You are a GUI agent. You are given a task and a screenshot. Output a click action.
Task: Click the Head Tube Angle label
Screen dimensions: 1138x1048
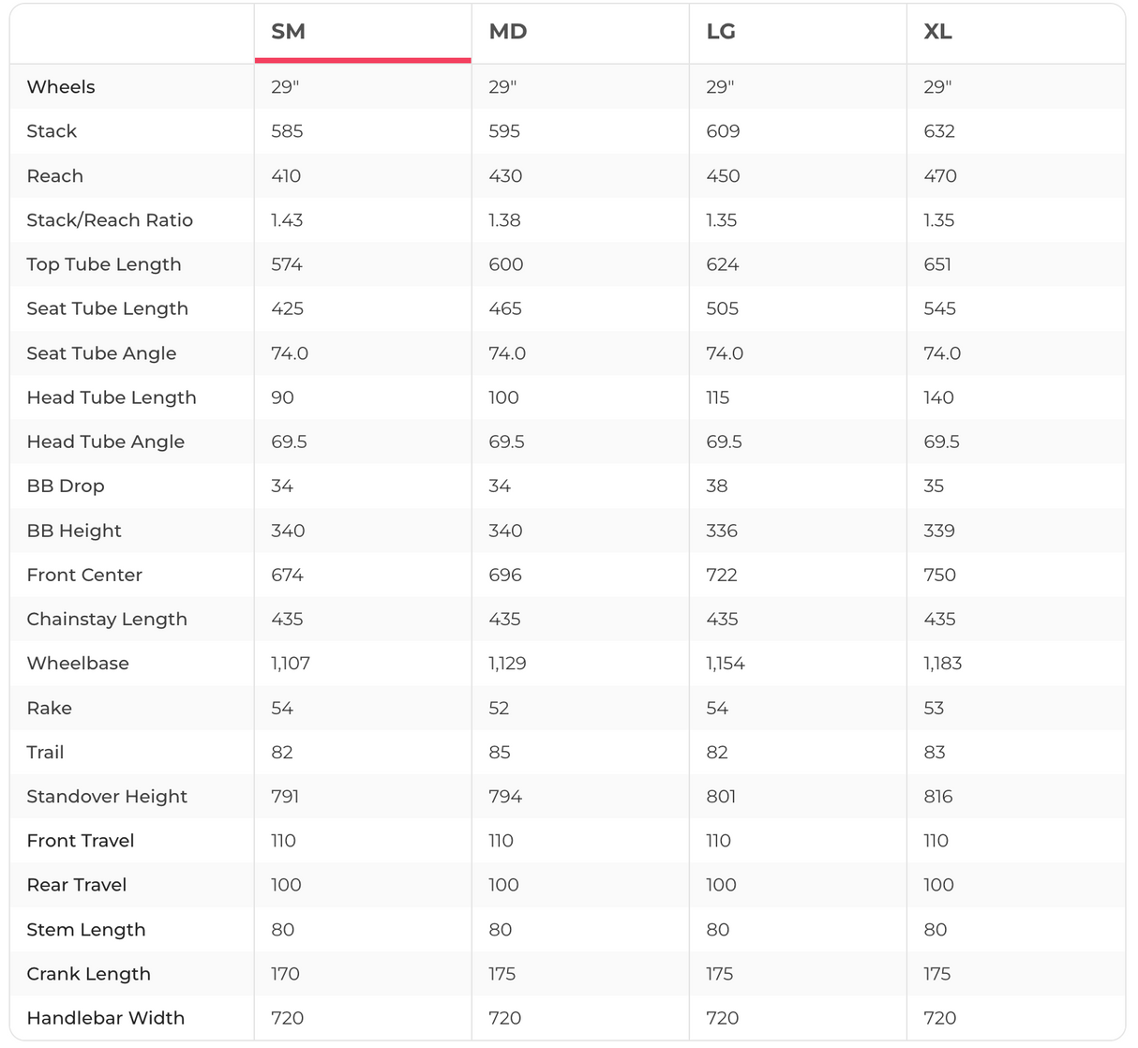point(106,442)
